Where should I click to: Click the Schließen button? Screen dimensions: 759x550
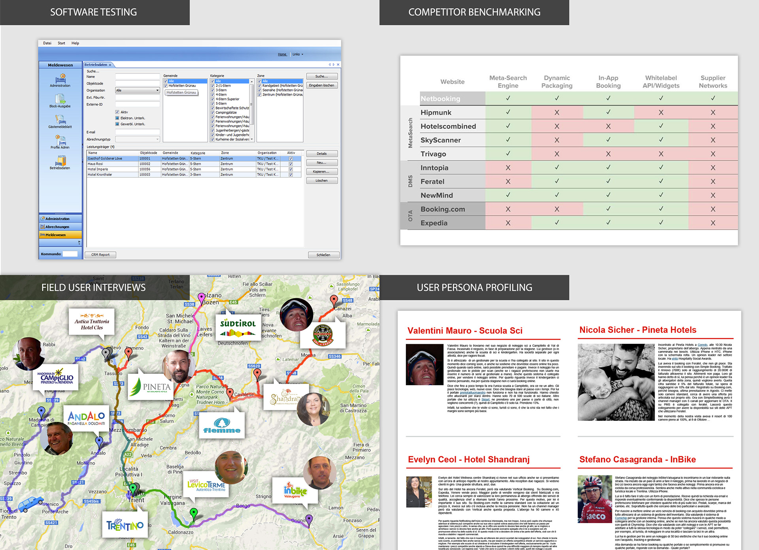(x=323, y=255)
